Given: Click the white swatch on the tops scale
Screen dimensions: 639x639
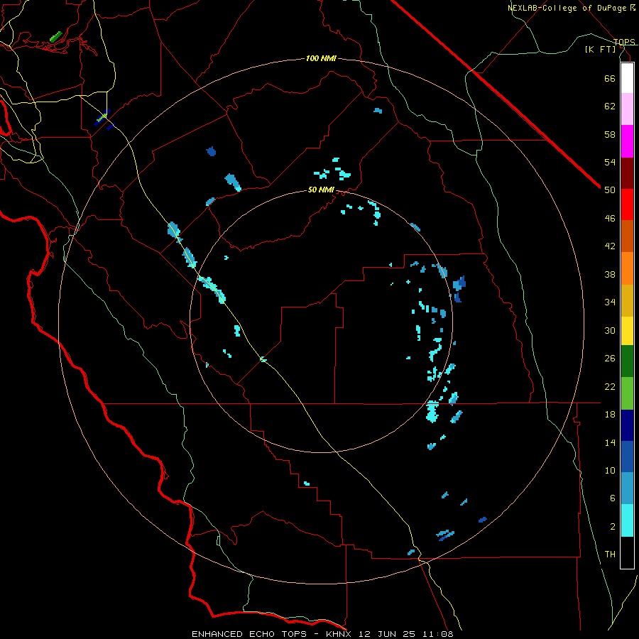Looking at the screenshot, I should tap(627, 78).
